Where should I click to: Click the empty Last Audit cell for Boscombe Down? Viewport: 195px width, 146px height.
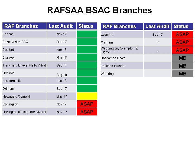pyautogui.click(x=158, y=58)
